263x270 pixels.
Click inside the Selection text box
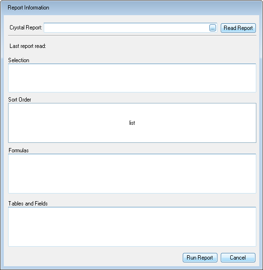pos(132,78)
